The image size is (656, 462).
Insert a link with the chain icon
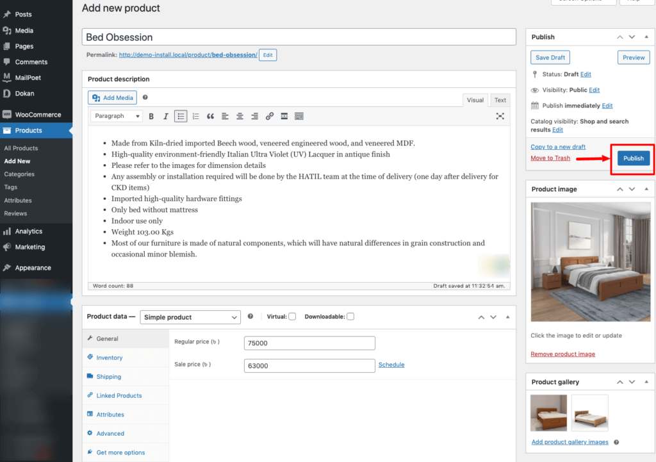pos(270,117)
